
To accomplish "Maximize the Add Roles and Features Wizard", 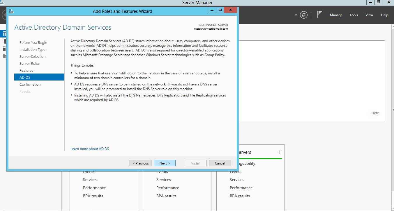I will [220, 10].
